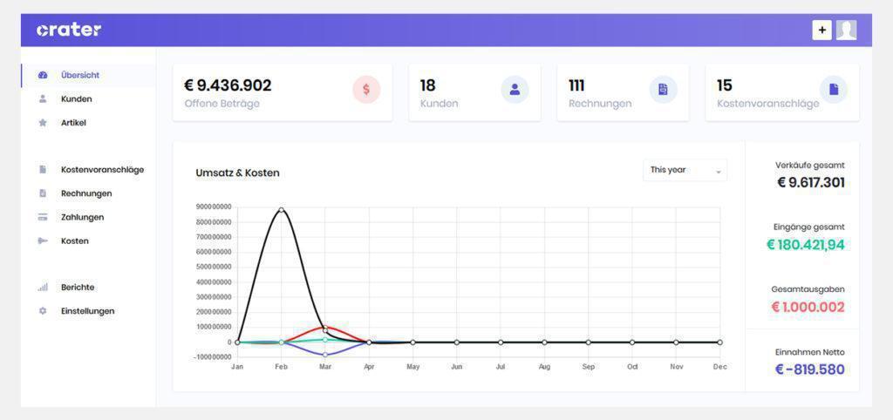Click the Zahlungen credit card icon

pyautogui.click(x=43, y=217)
